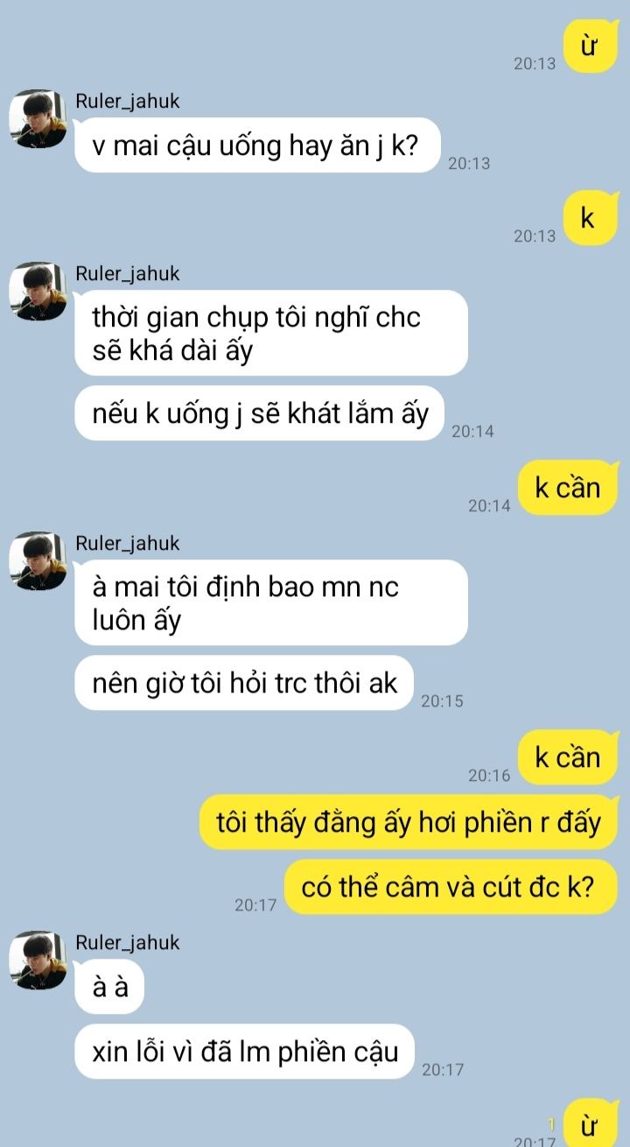Tap bubble 'à mai tôi định bao mn nc luôn ấy'

[271, 602]
